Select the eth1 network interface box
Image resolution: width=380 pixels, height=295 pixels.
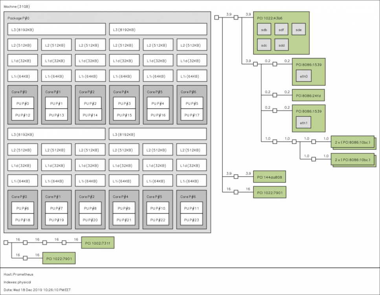tap(304, 122)
